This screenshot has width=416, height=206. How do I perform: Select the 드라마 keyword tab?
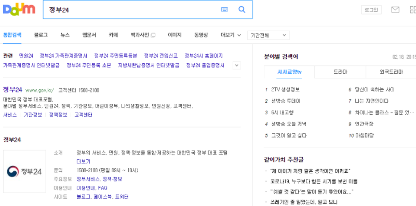pyautogui.click(x=340, y=72)
